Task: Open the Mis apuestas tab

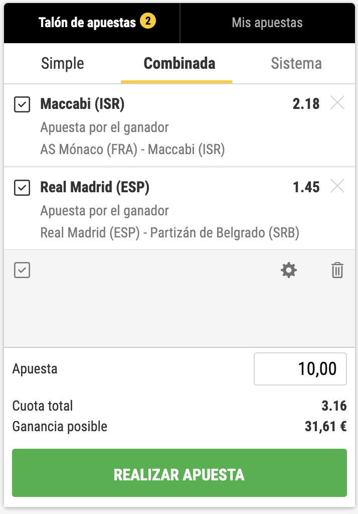Action: [x=267, y=23]
